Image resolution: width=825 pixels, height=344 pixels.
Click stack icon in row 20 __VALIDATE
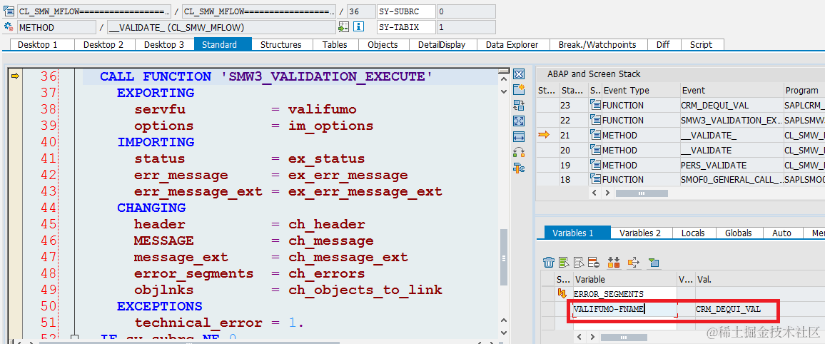(595, 150)
